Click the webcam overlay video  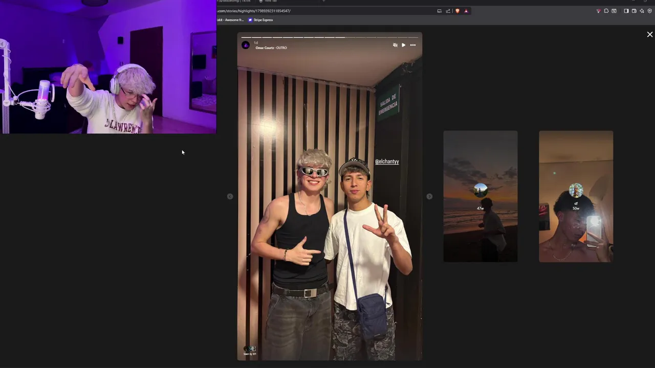(108, 66)
